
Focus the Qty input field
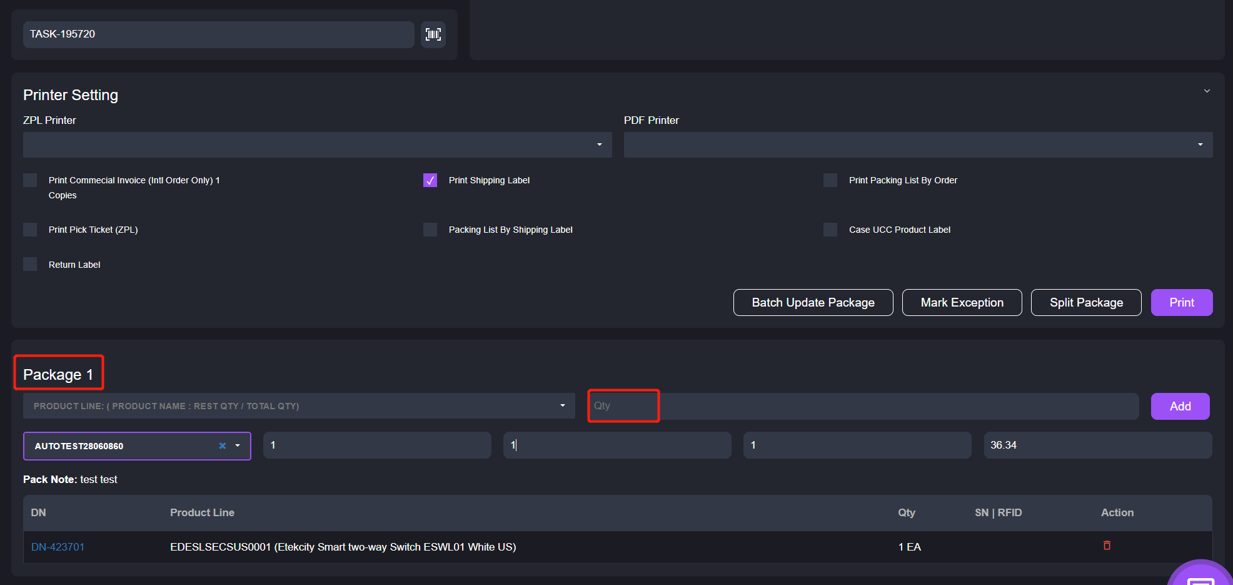click(x=623, y=406)
